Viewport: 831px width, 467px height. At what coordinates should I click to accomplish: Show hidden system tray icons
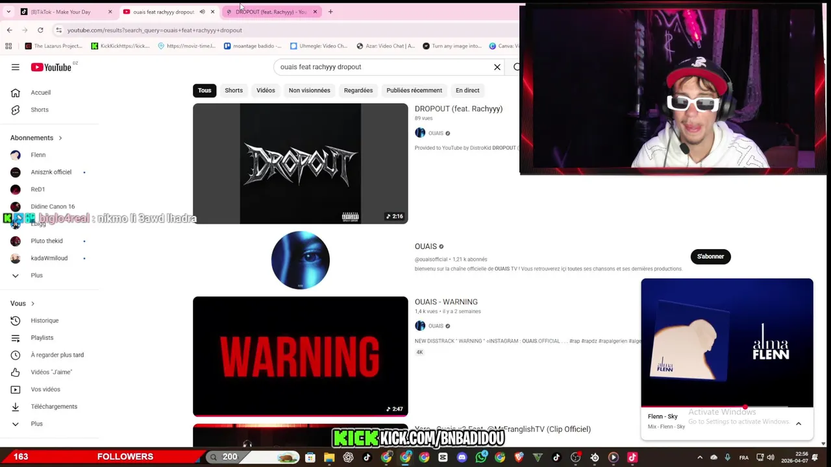click(x=700, y=457)
